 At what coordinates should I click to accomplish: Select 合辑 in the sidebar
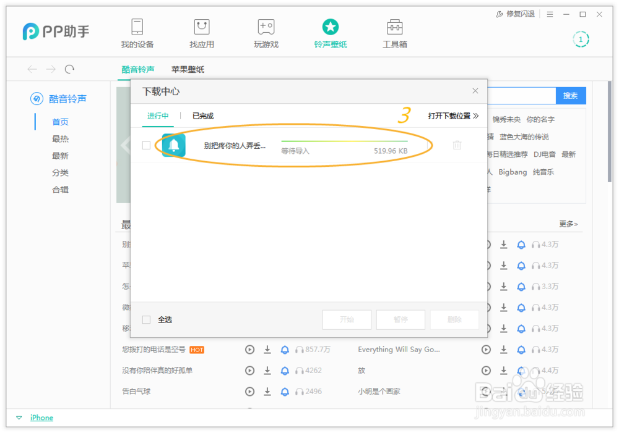61,190
